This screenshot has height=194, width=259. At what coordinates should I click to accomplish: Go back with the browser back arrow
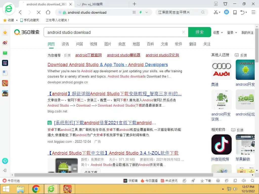[x=20, y=12]
